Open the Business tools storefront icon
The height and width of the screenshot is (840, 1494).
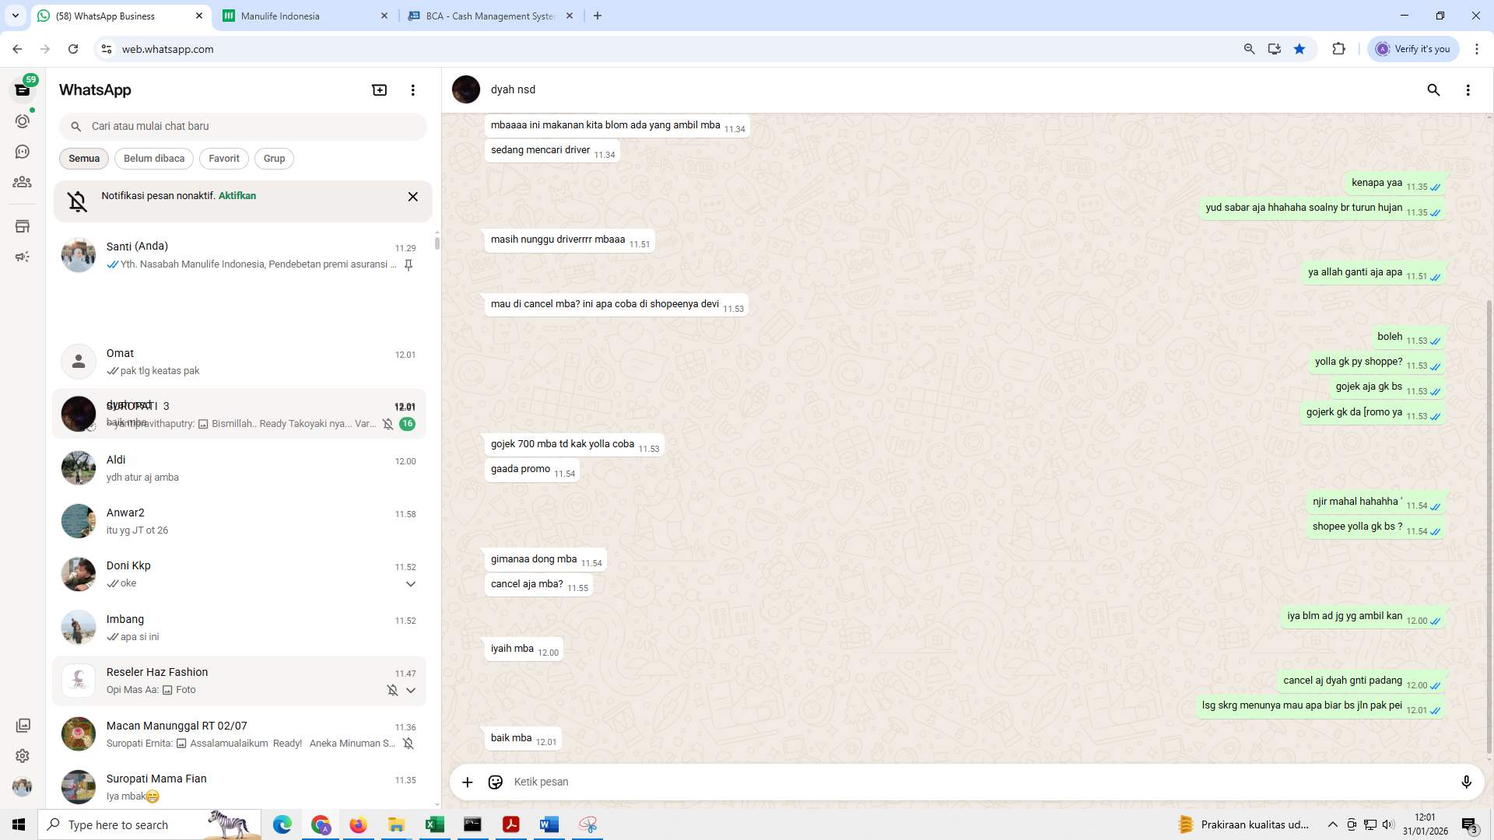tap(23, 226)
